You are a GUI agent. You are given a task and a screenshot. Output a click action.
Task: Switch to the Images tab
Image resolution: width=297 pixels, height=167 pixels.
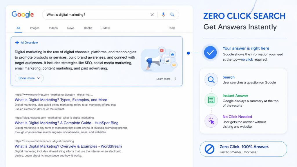35,28
